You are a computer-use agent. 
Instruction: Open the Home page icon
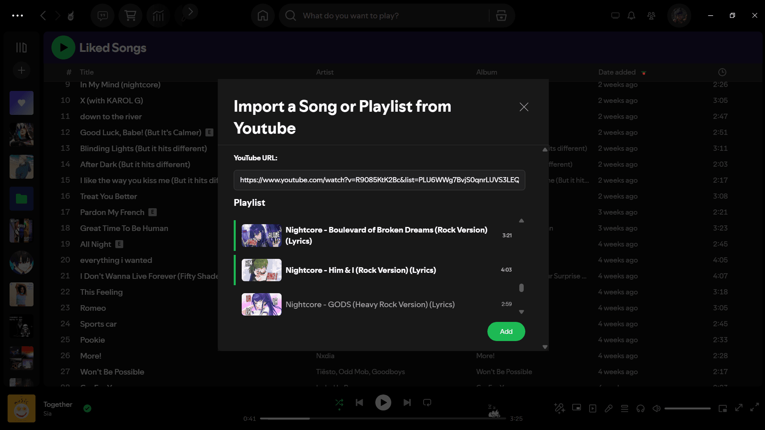click(x=262, y=16)
